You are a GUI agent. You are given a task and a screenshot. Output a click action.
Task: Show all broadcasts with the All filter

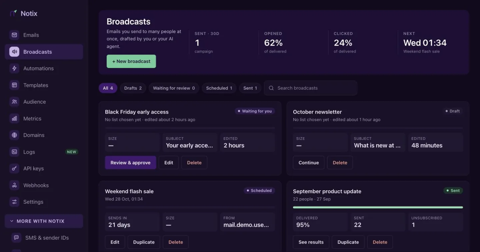pos(108,88)
